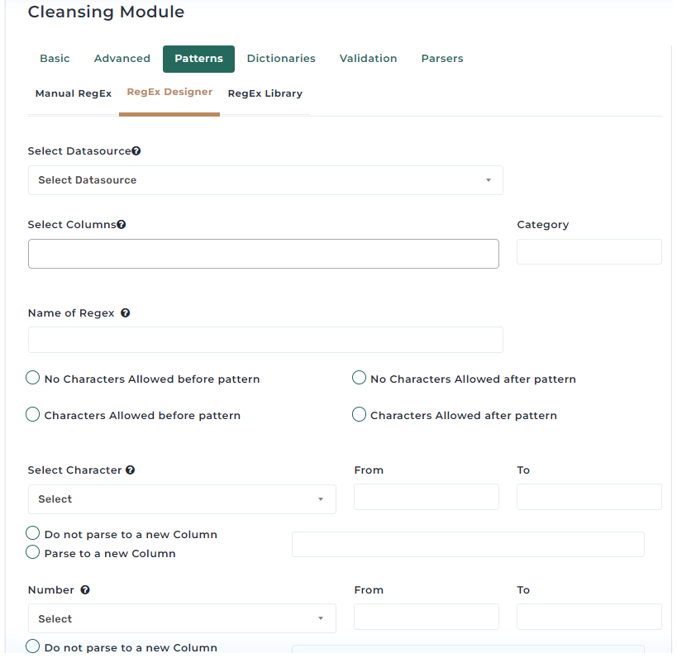Select No Characters Allowed before pattern
677x663 pixels.
point(33,379)
